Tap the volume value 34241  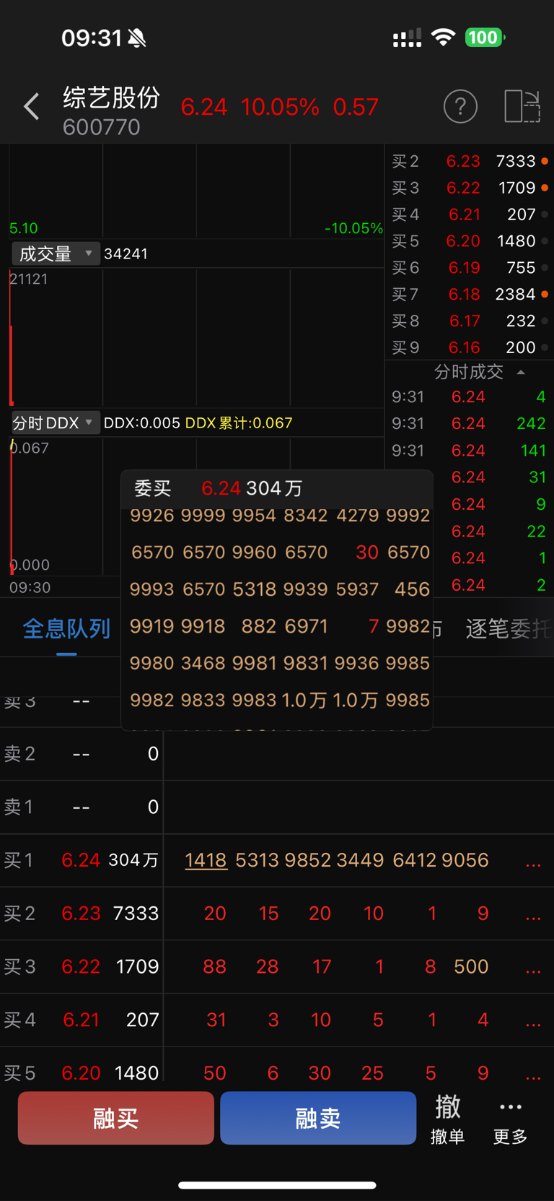coord(126,253)
